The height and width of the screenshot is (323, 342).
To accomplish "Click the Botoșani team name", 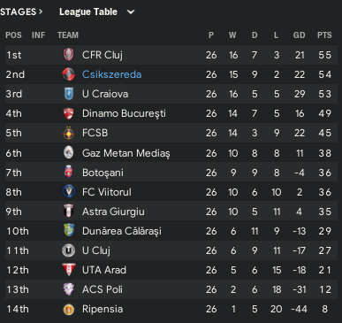I will [103, 173].
